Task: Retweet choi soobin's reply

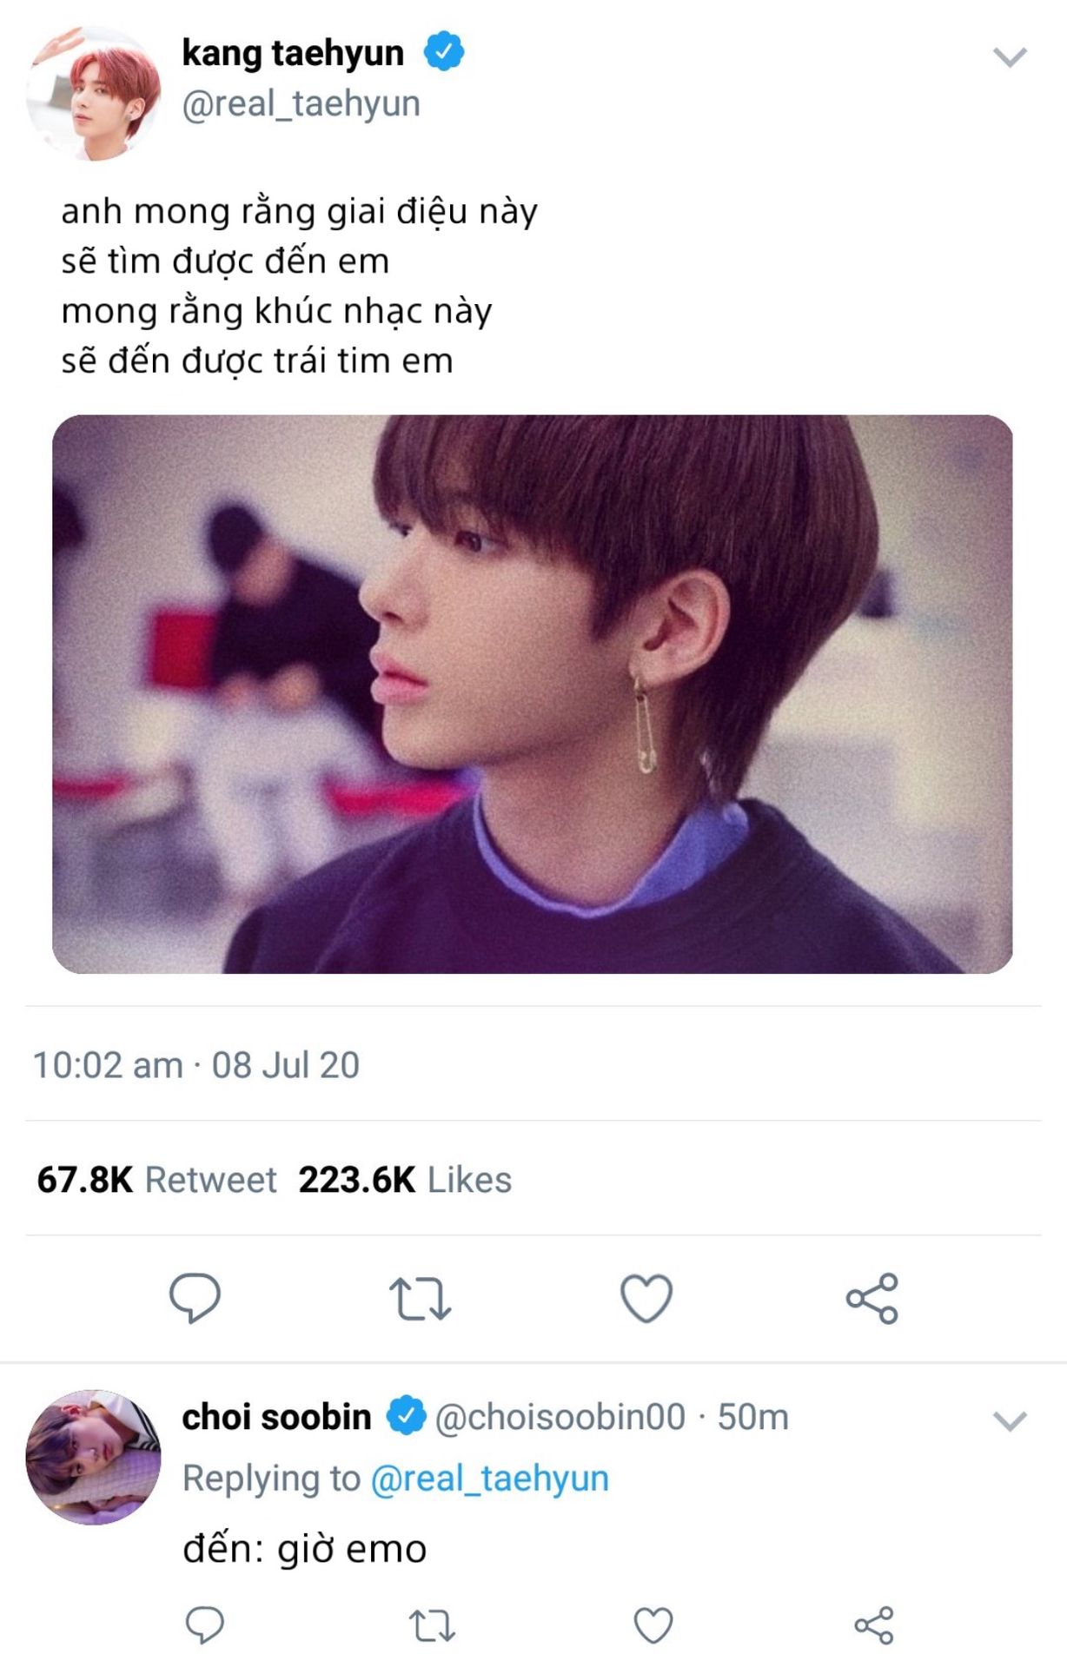Action: click(432, 1625)
